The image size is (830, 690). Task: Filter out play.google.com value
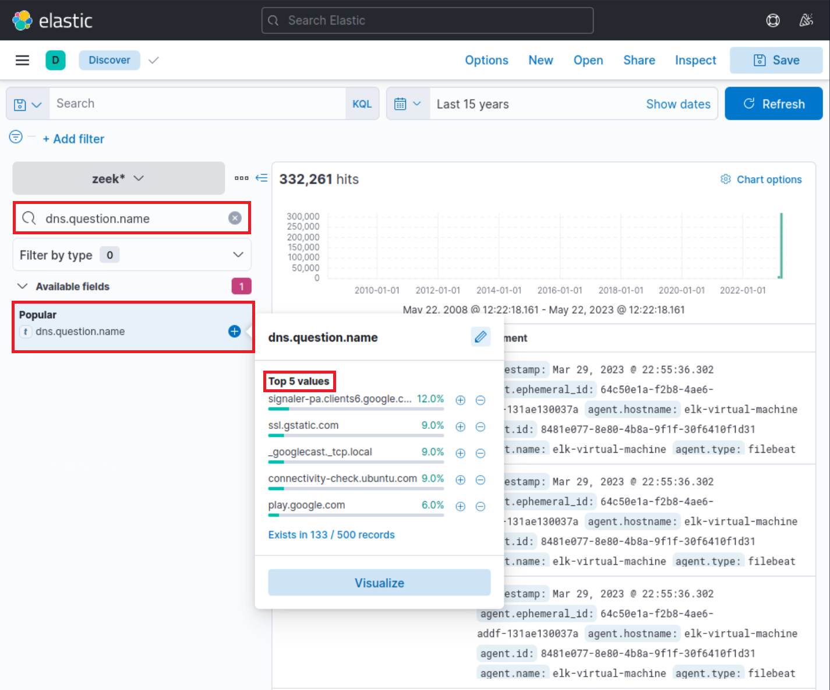pyautogui.click(x=481, y=506)
